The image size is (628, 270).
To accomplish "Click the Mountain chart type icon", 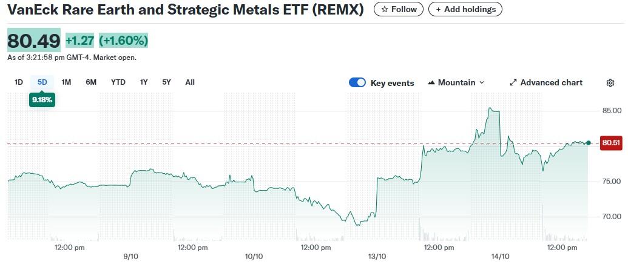I will coord(431,83).
